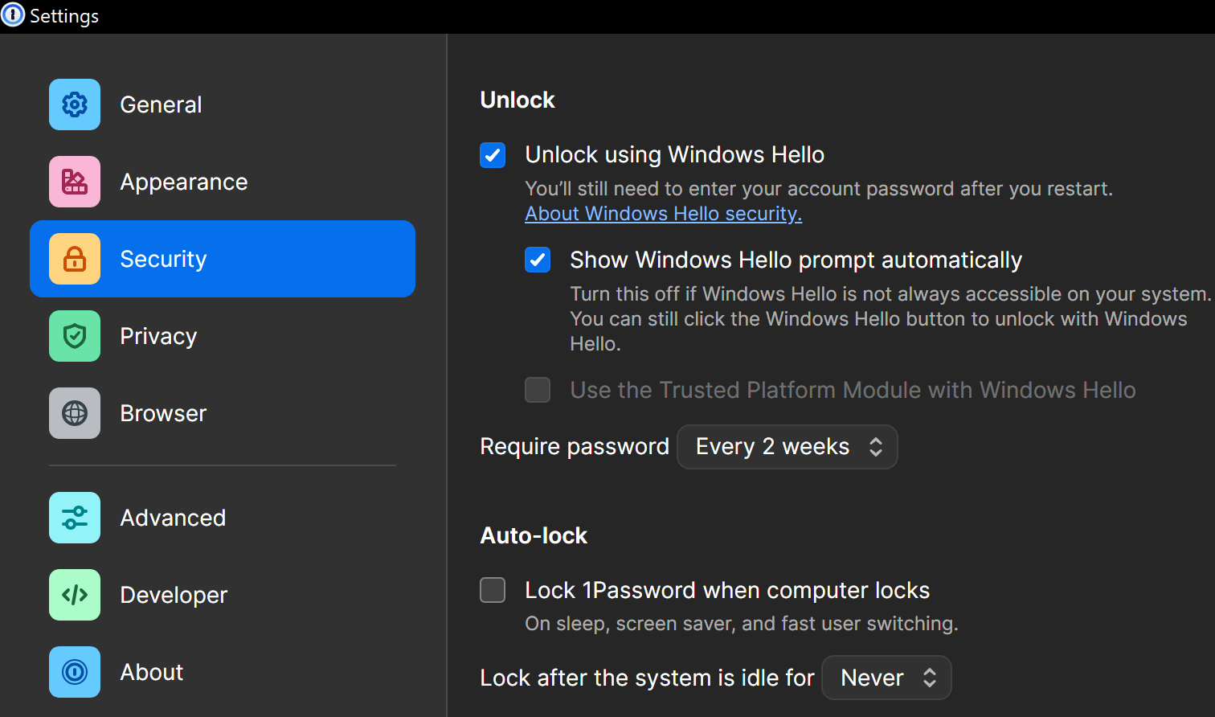The image size is (1215, 717).
Task: Click the General settings gear icon
Action: coord(74,104)
